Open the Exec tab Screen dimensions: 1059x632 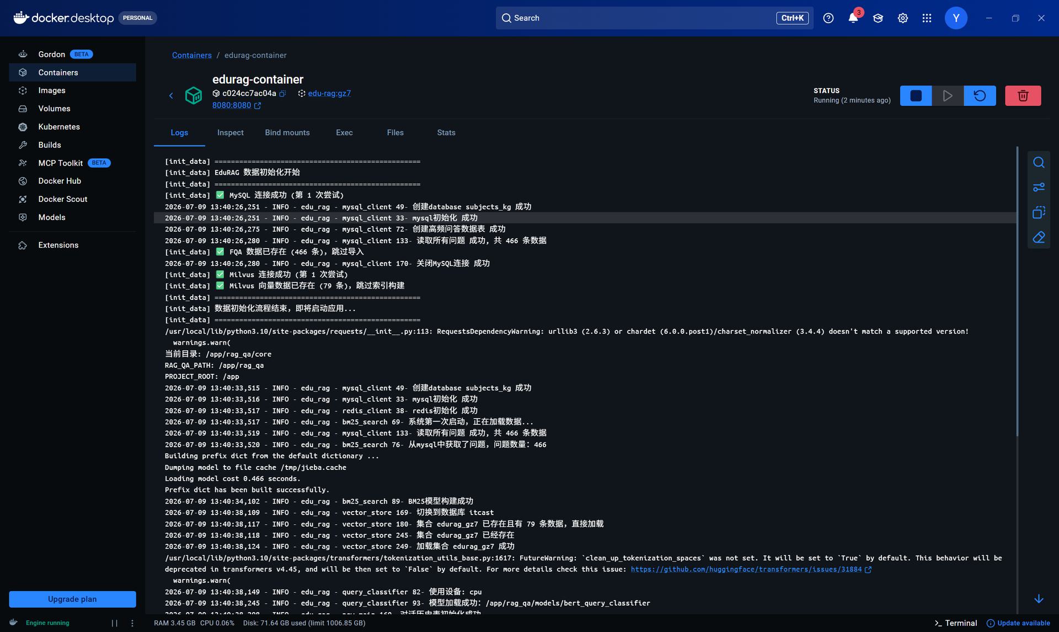(x=344, y=133)
